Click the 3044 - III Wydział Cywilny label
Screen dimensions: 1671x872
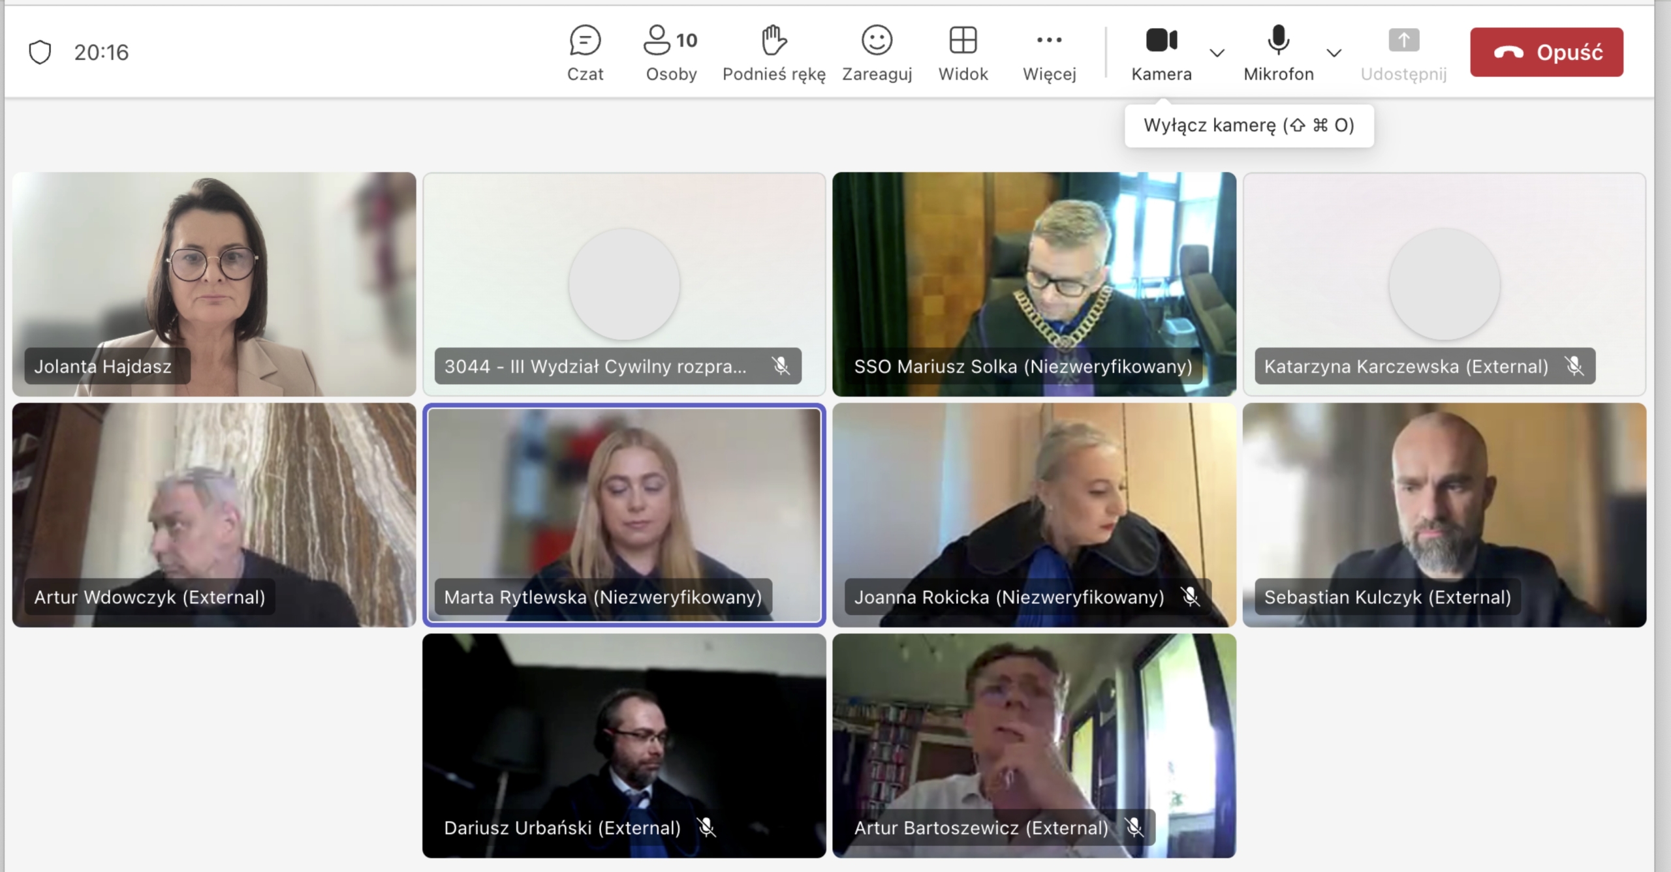(595, 366)
